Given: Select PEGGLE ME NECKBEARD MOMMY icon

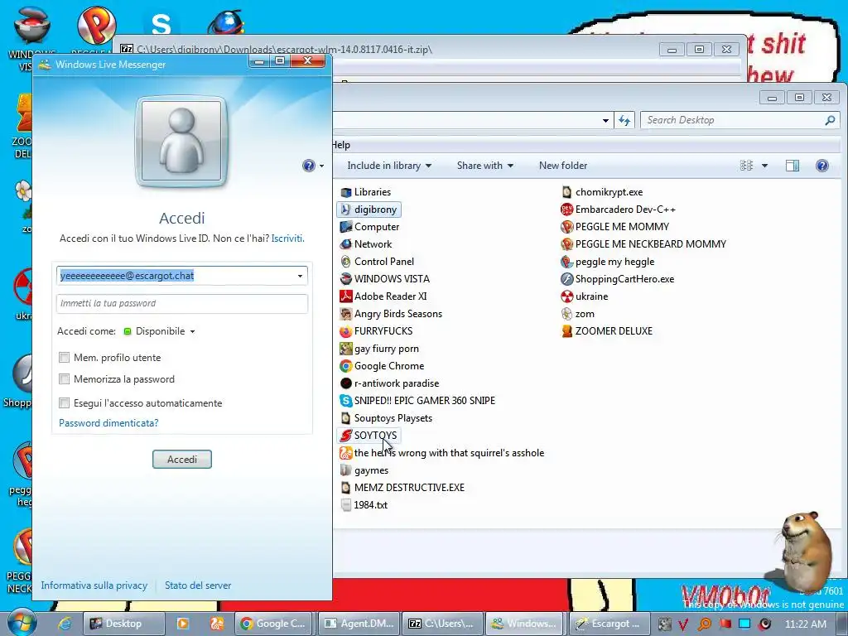Looking at the screenshot, I should 566,244.
